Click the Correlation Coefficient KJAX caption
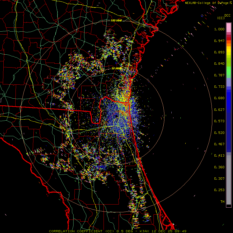The height and width of the screenshot is (233, 233). (118, 231)
